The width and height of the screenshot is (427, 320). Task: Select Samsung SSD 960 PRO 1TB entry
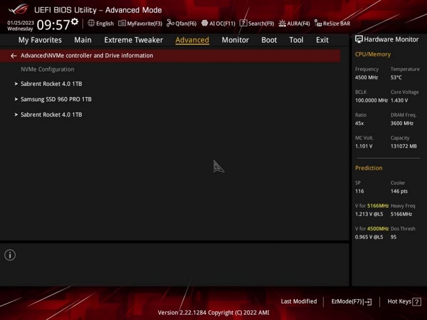(x=56, y=99)
